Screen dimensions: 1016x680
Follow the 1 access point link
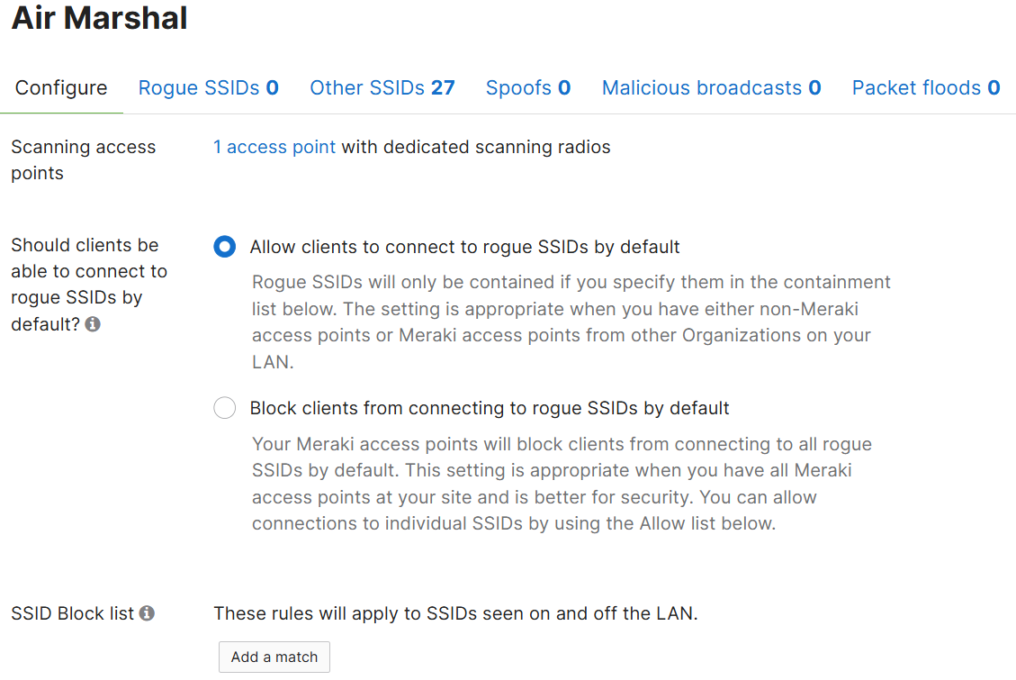coord(274,147)
